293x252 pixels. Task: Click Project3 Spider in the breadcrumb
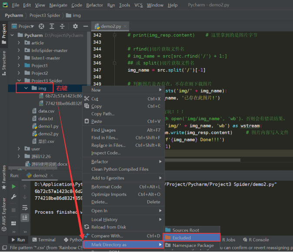tap(45, 15)
